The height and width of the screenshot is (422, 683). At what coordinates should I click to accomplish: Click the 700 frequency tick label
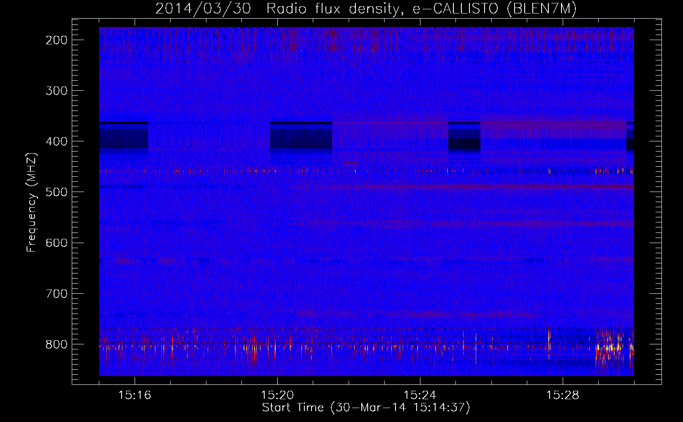(x=56, y=293)
